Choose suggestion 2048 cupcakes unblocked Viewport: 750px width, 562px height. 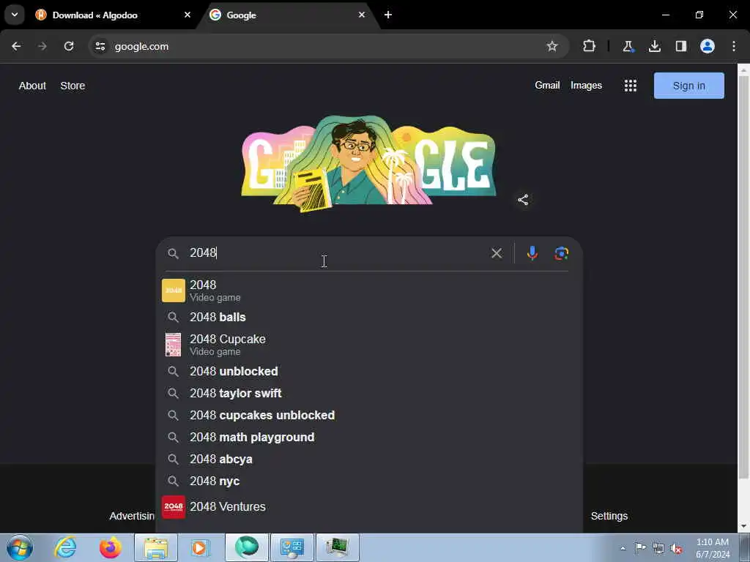click(369, 416)
